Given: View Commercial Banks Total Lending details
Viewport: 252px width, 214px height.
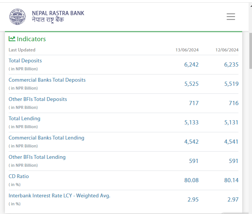Looking at the screenshot, I should pyautogui.click(x=46, y=138).
